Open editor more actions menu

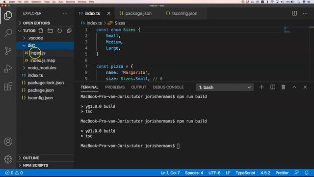click(x=305, y=13)
